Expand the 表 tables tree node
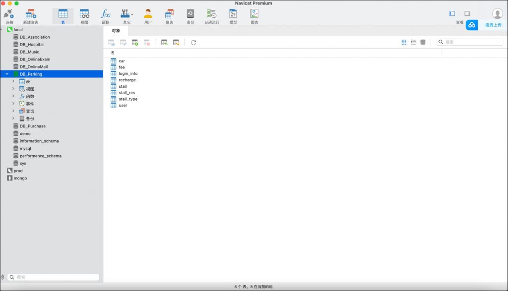Viewport: 508px width, 291px height. click(13, 81)
